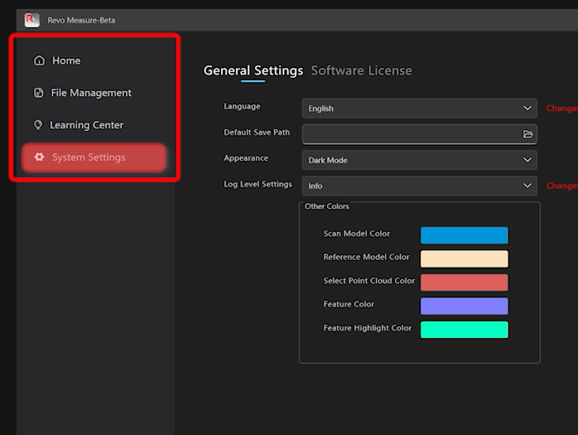Select the General Settings tab

pos(253,70)
